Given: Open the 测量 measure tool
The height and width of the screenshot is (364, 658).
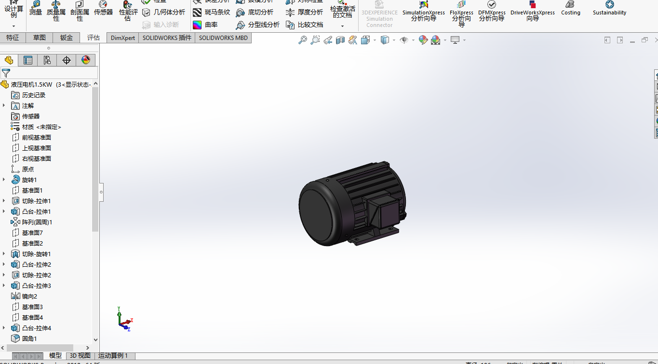Looking at the screenshot, I should click(36, 9).
